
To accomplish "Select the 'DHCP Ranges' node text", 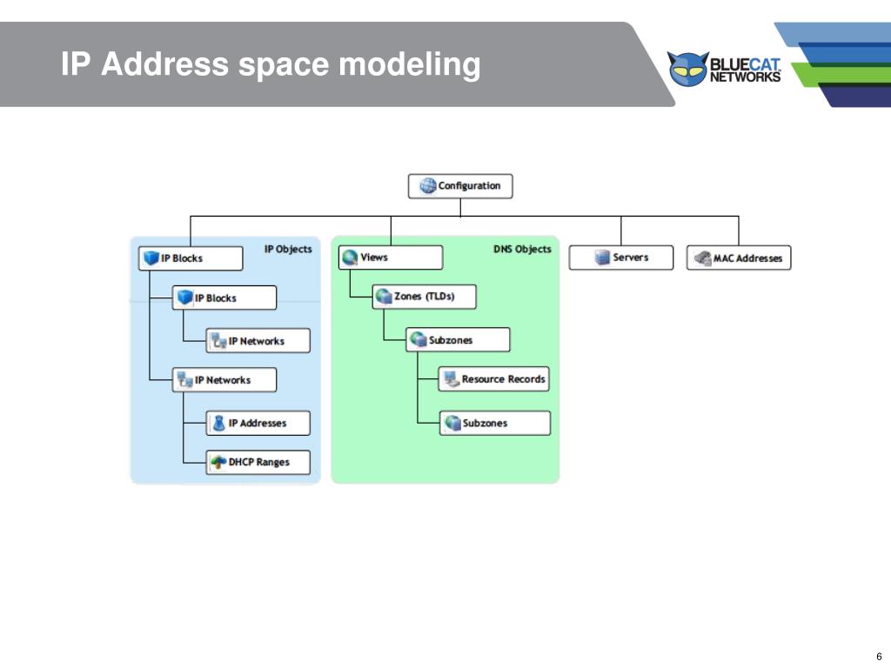I will click(x=259, y=463).
